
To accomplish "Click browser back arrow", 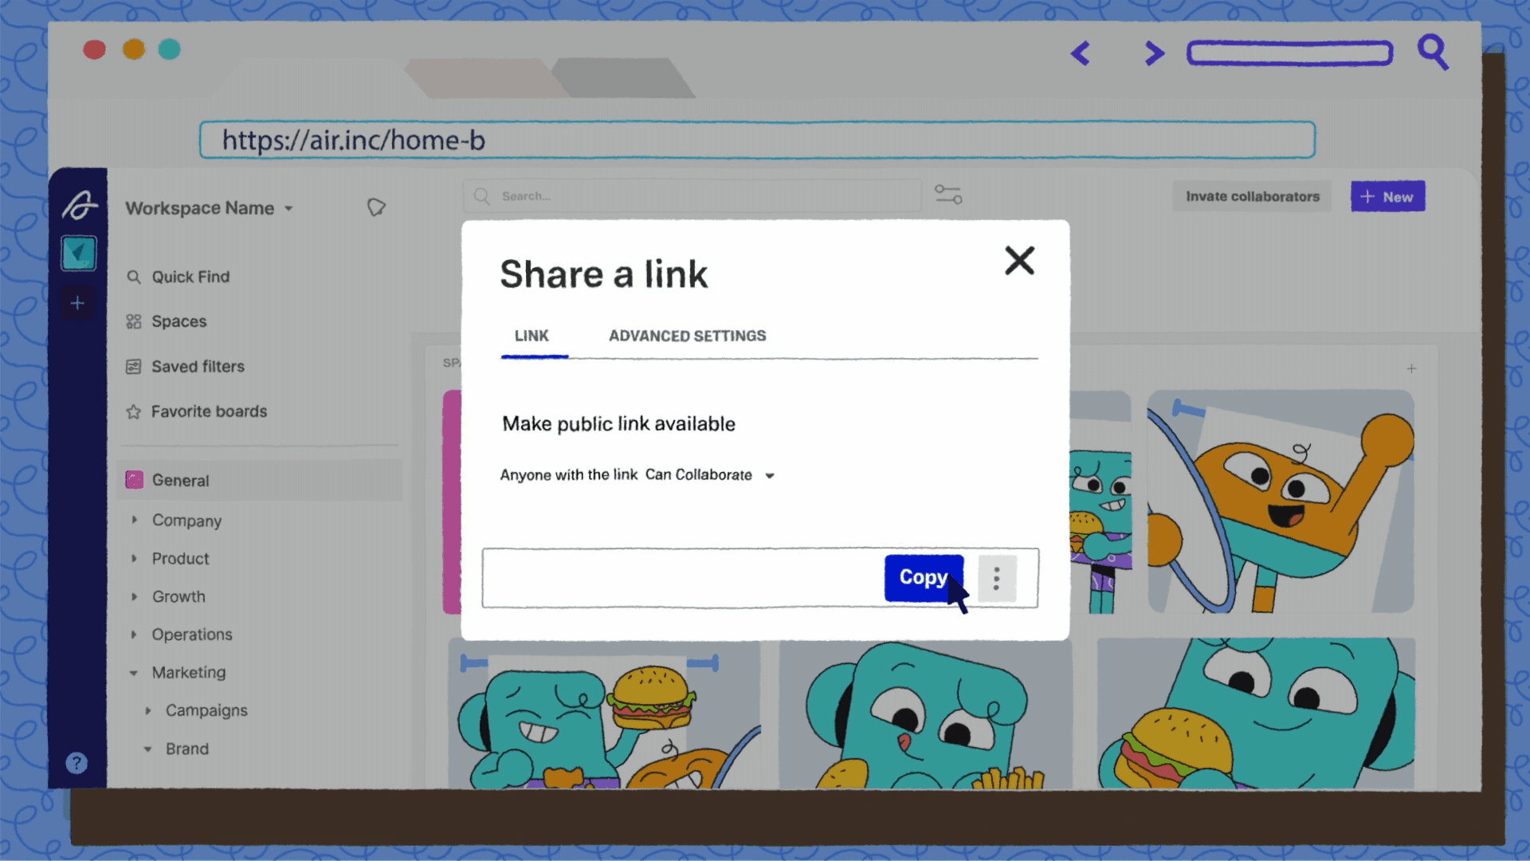I will (x=1081, y=53).
